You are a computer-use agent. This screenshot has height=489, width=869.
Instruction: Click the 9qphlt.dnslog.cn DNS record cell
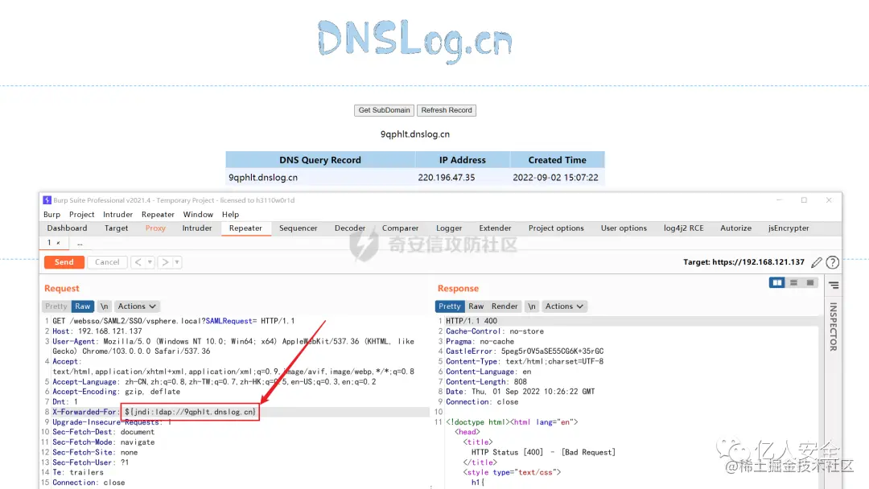pos(319,178)
